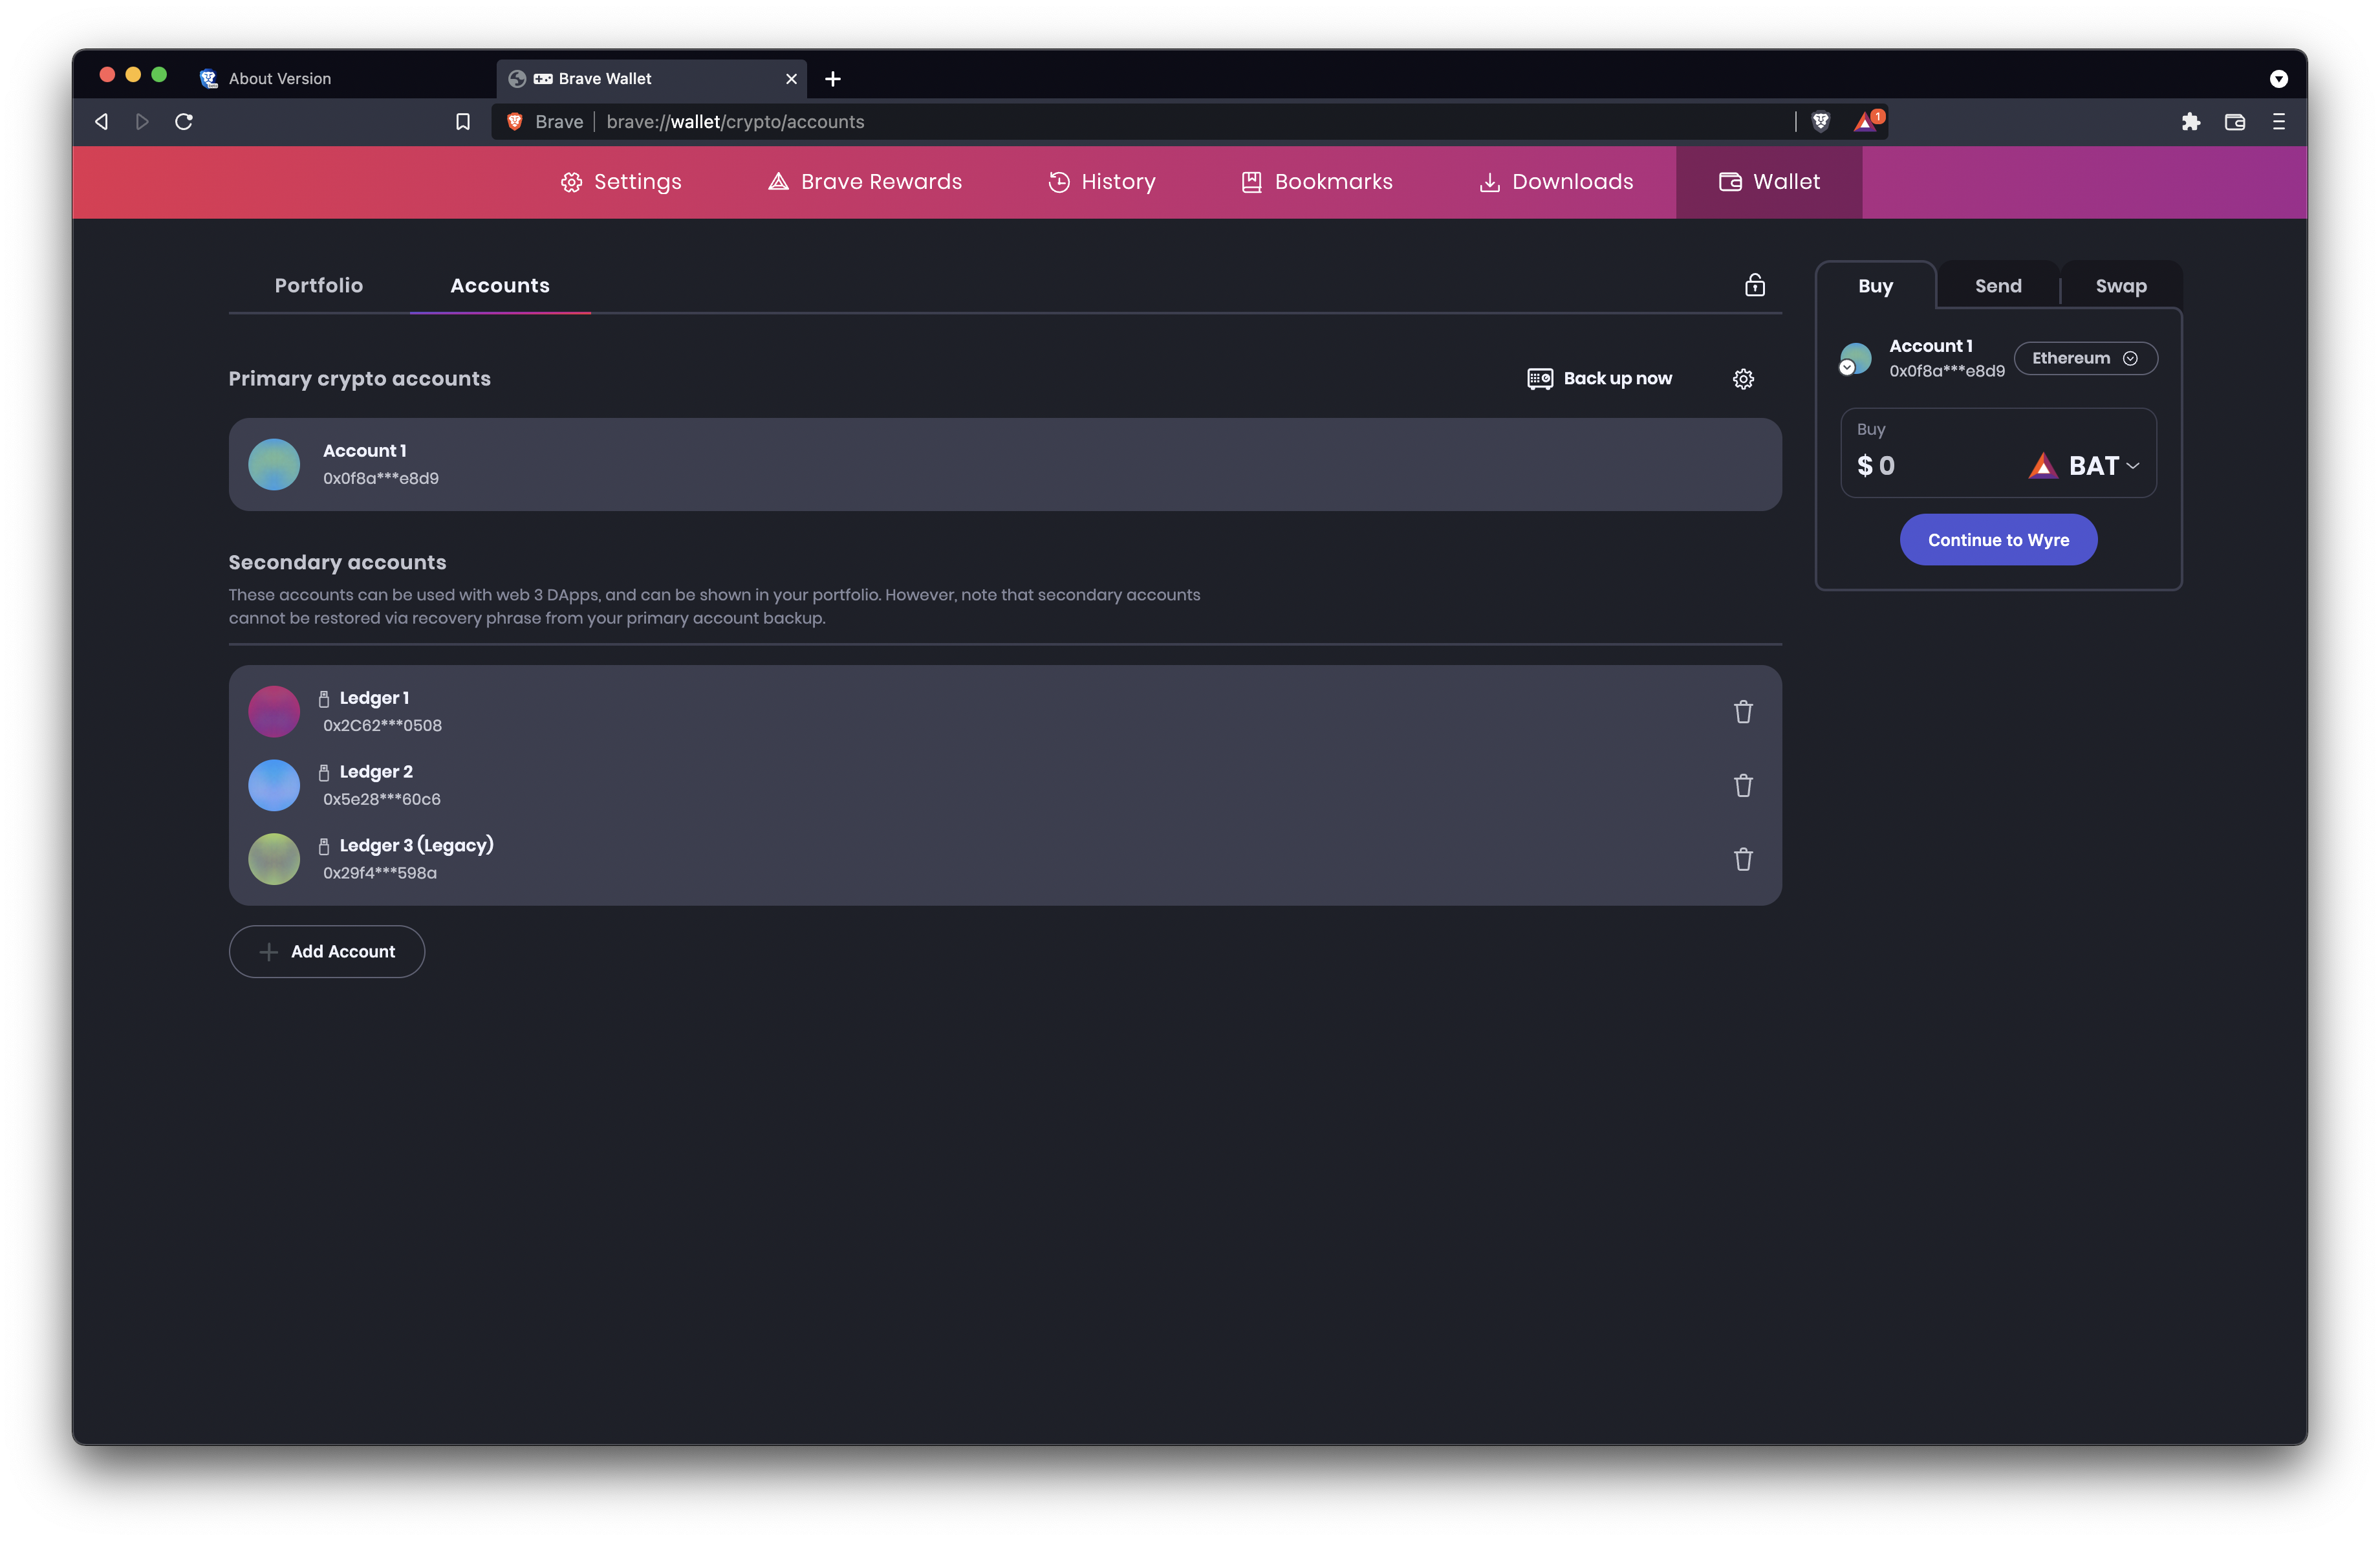Click the Ledger 2 hardware device icon
Screen dimensions: 2380x1541
(324, 773)
